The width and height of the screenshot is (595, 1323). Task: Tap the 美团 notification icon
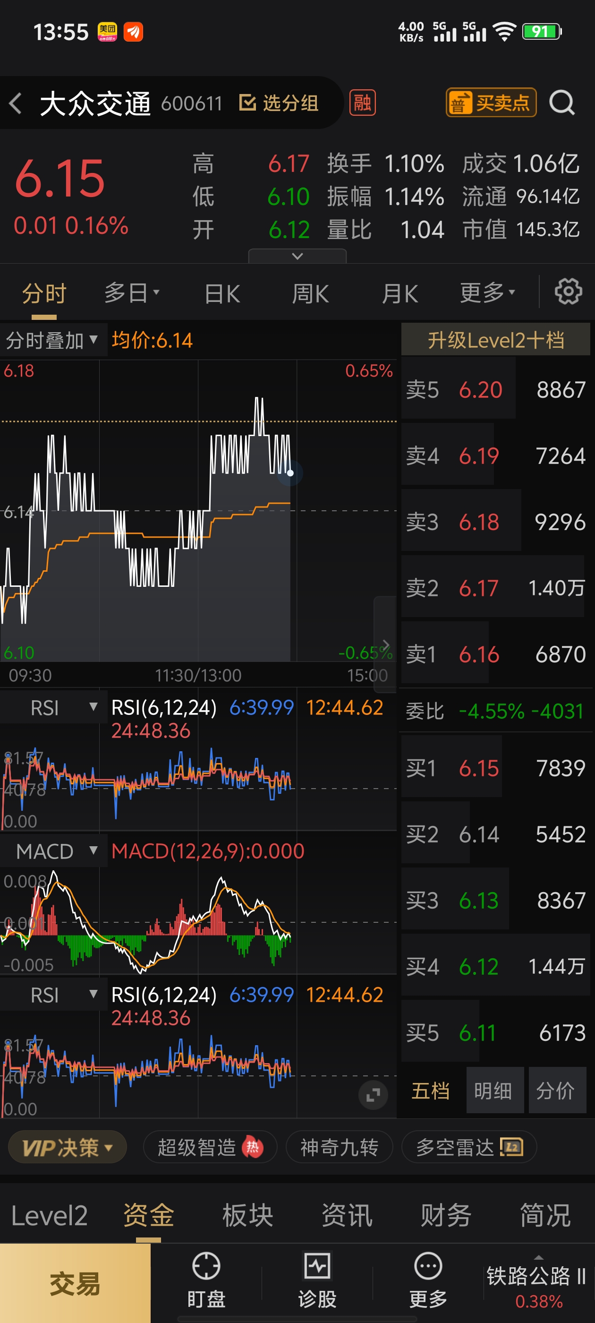pyautogui.click(x=107, y=32)
